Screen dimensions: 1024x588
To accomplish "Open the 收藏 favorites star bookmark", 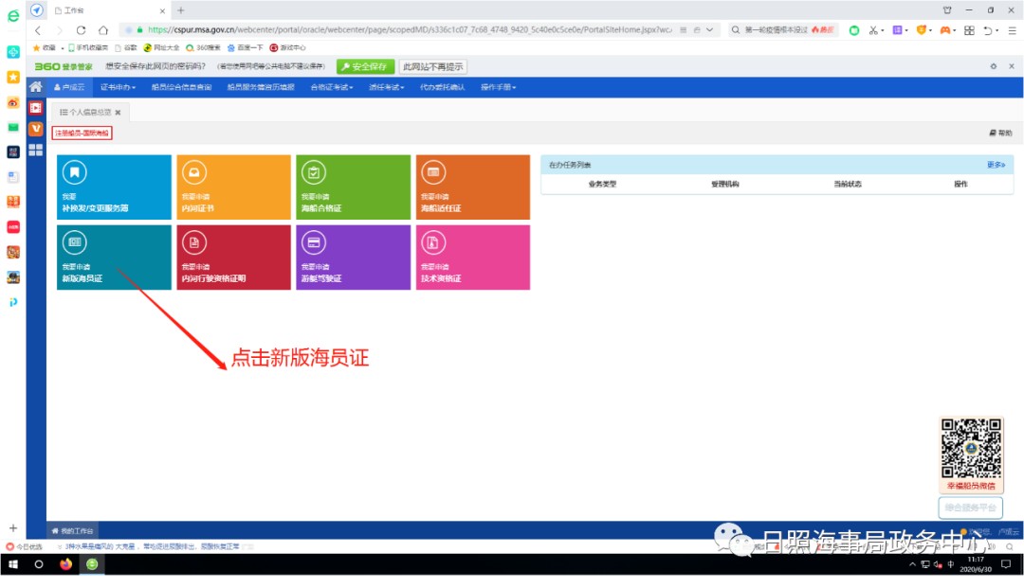I will point(45,47).
